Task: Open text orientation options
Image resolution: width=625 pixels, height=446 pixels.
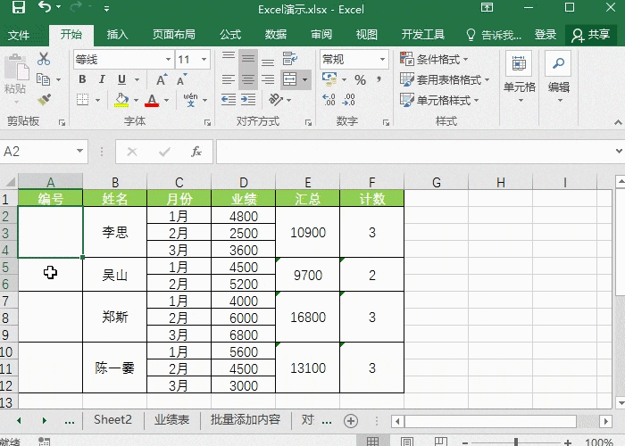Action: tap(276, 100)
